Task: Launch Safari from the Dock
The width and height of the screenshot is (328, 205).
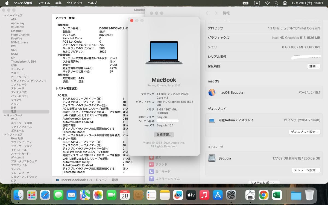Action: click(x=45, y=195)
